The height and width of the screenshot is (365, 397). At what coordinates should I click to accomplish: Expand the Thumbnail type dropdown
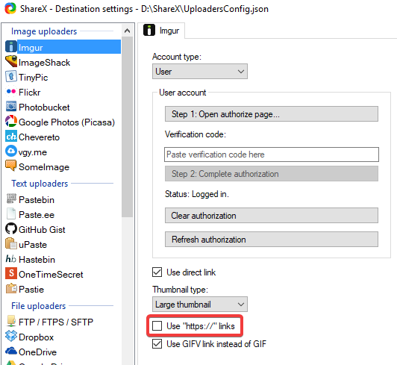[200, 305]
